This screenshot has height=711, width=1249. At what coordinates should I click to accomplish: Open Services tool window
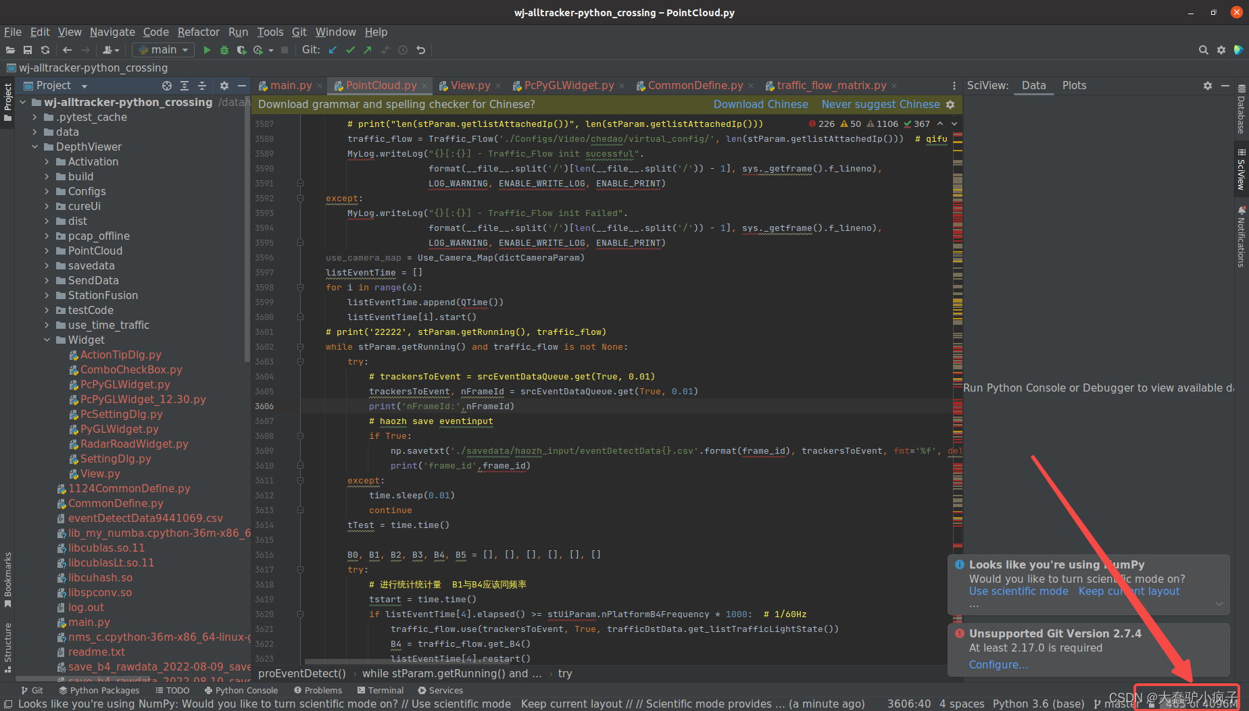tap(440, 690)
